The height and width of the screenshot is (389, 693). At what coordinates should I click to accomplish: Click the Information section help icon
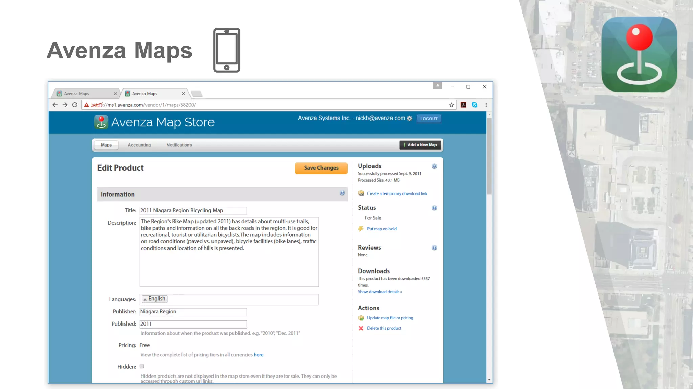click(342, 193)
